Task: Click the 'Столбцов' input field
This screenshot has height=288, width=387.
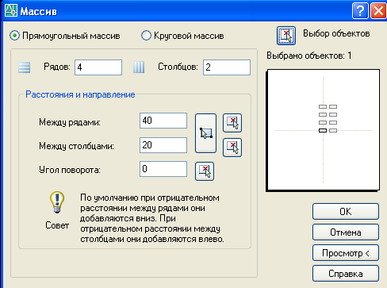Action: tap(227, 67)
